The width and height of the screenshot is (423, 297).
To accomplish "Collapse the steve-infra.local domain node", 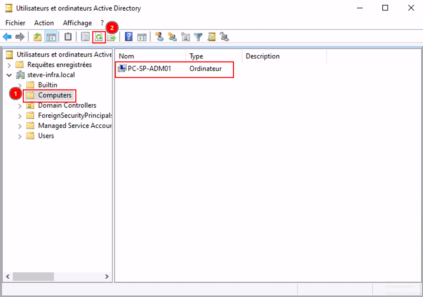I will [9, 75].
